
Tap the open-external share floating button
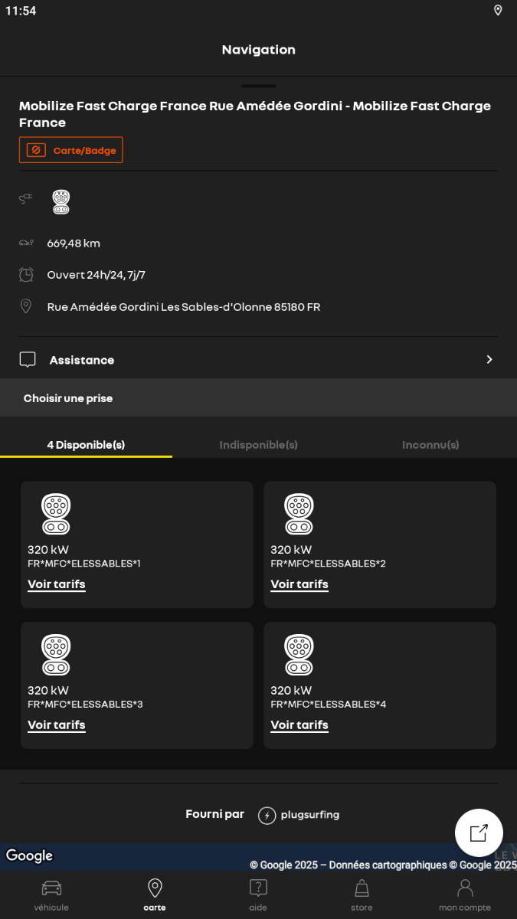click(x=479, y=832)
